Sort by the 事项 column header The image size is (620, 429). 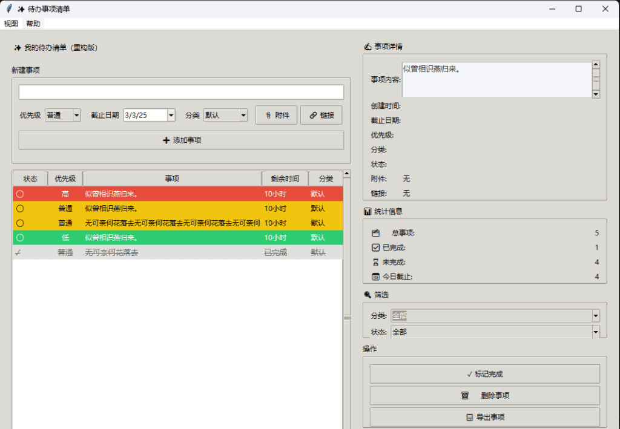pos(172,179)
